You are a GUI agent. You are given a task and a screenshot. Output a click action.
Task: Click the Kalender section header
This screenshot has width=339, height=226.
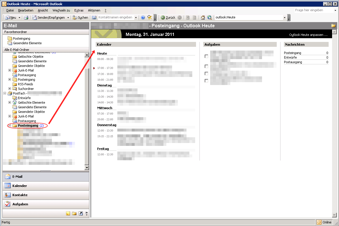(x=146, y=45)
